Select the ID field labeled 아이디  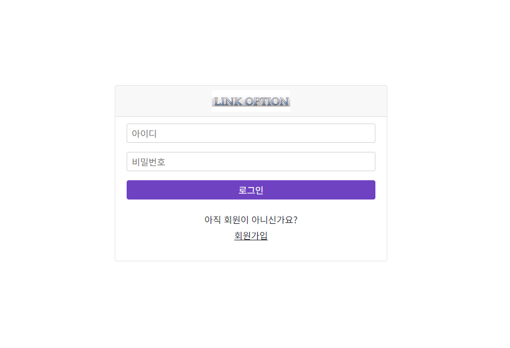click(x=251, y=133)
